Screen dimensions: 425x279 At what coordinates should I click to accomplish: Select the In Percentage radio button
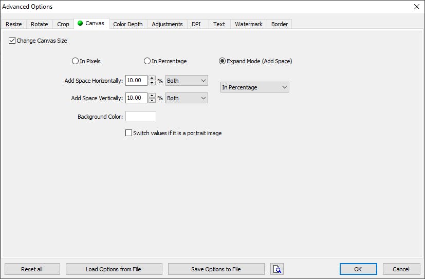coord(147,61)
